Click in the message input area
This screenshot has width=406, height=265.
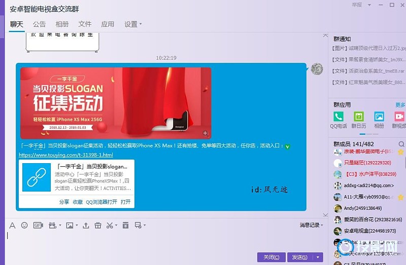(x=152, y=241)
